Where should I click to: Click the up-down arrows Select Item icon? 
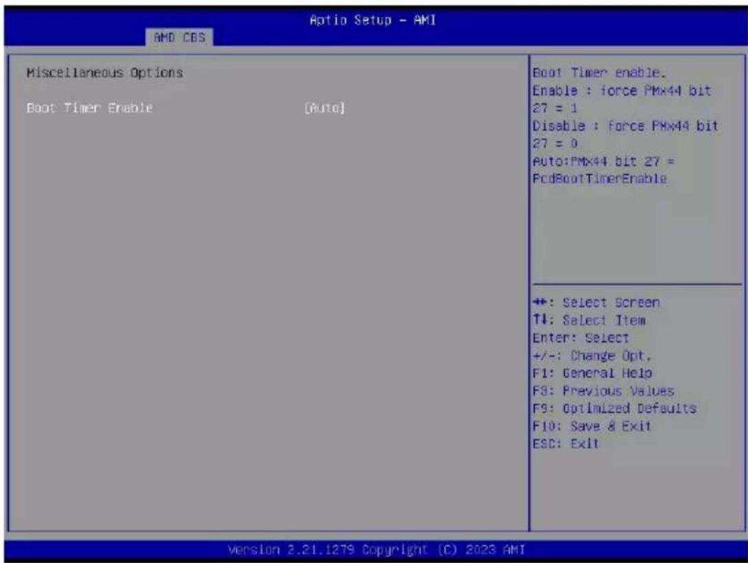tap(539, 319)
